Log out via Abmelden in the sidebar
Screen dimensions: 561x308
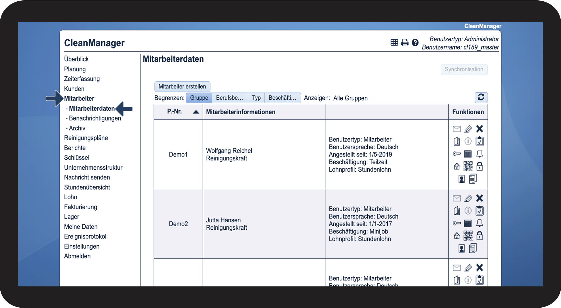(77, 256)
